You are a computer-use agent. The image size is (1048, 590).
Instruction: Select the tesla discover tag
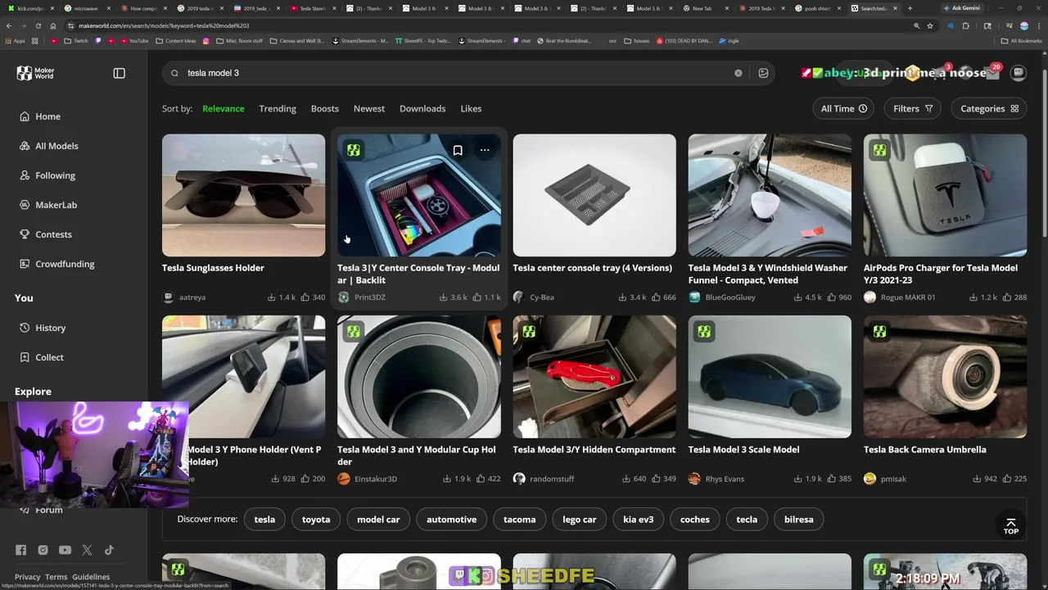(264, 520)
